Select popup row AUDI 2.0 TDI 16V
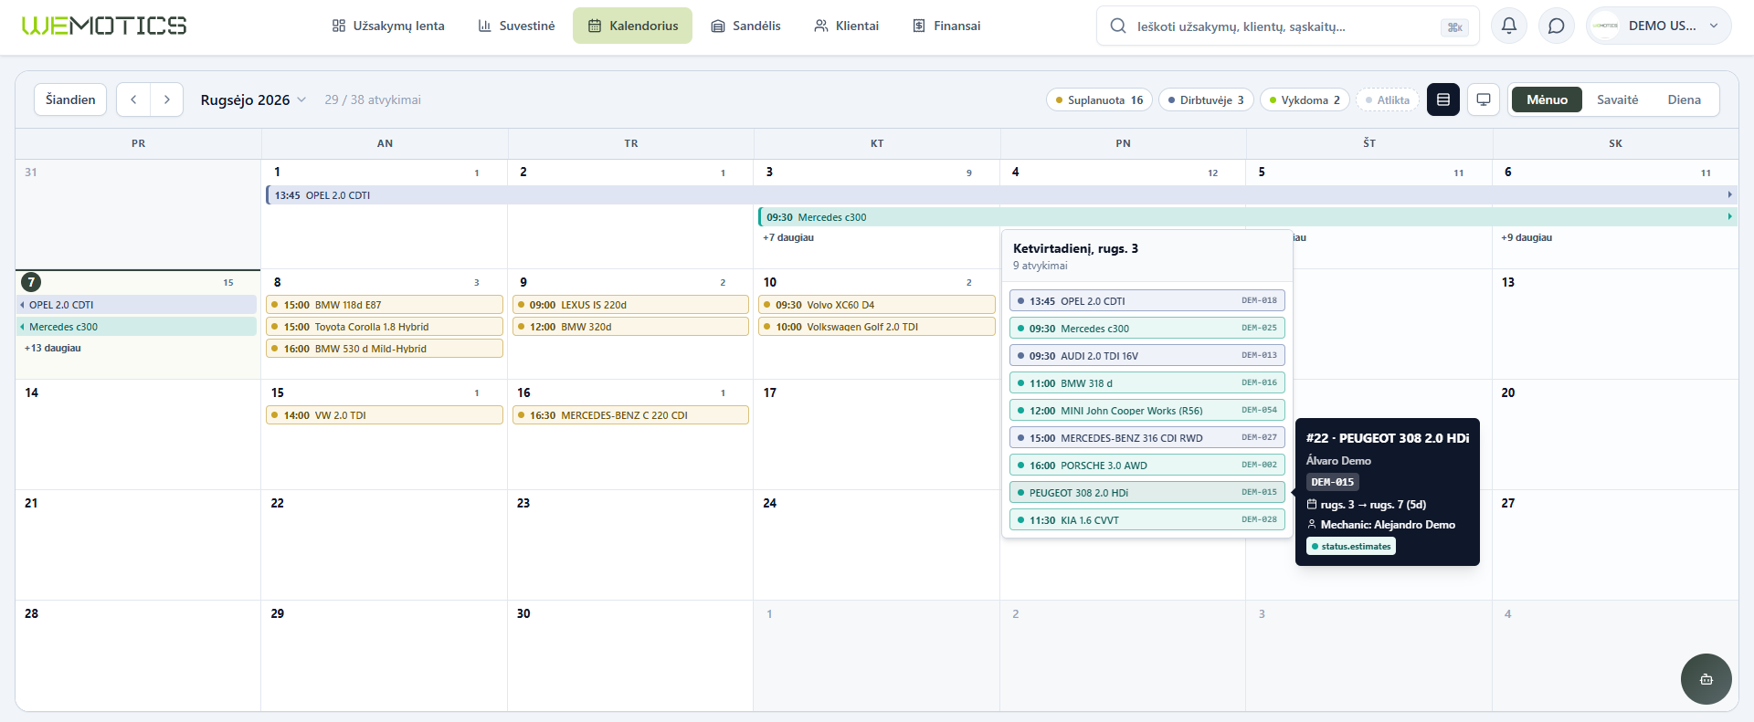 1147,355
